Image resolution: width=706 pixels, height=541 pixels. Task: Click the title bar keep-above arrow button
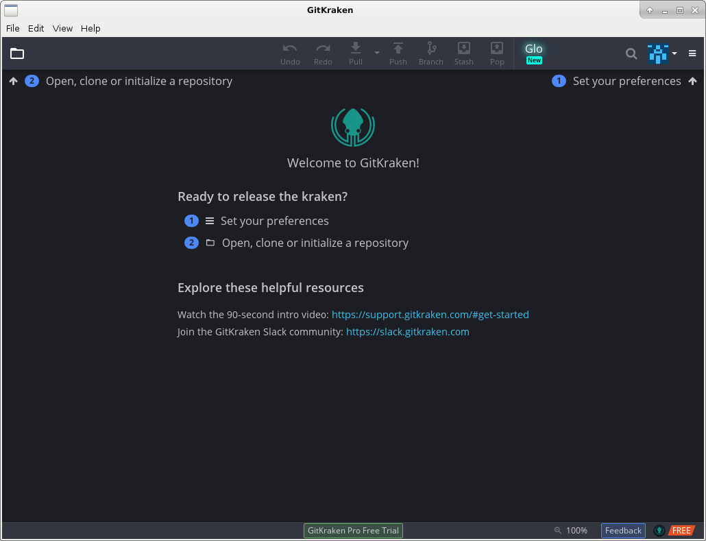pyautogui.click(x=650, y=10)
